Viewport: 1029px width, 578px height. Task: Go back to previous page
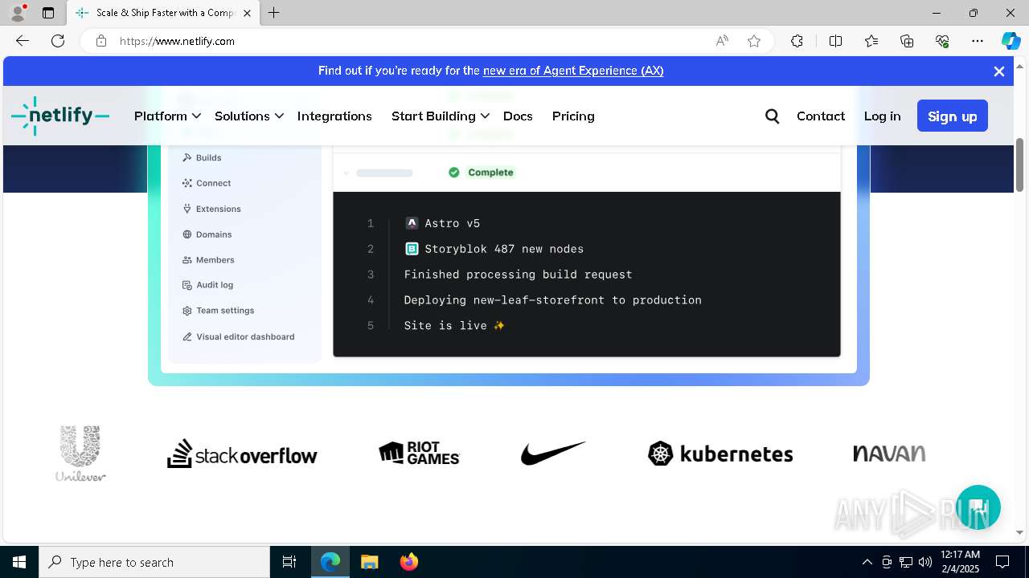coord(23,41)
